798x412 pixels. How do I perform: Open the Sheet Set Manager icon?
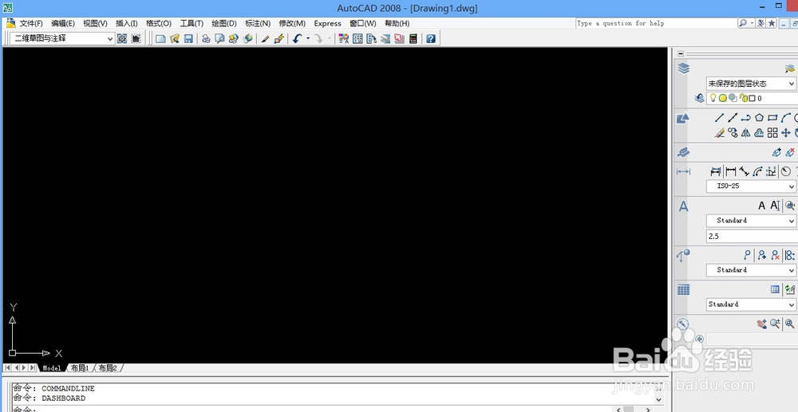coord(385,38)
